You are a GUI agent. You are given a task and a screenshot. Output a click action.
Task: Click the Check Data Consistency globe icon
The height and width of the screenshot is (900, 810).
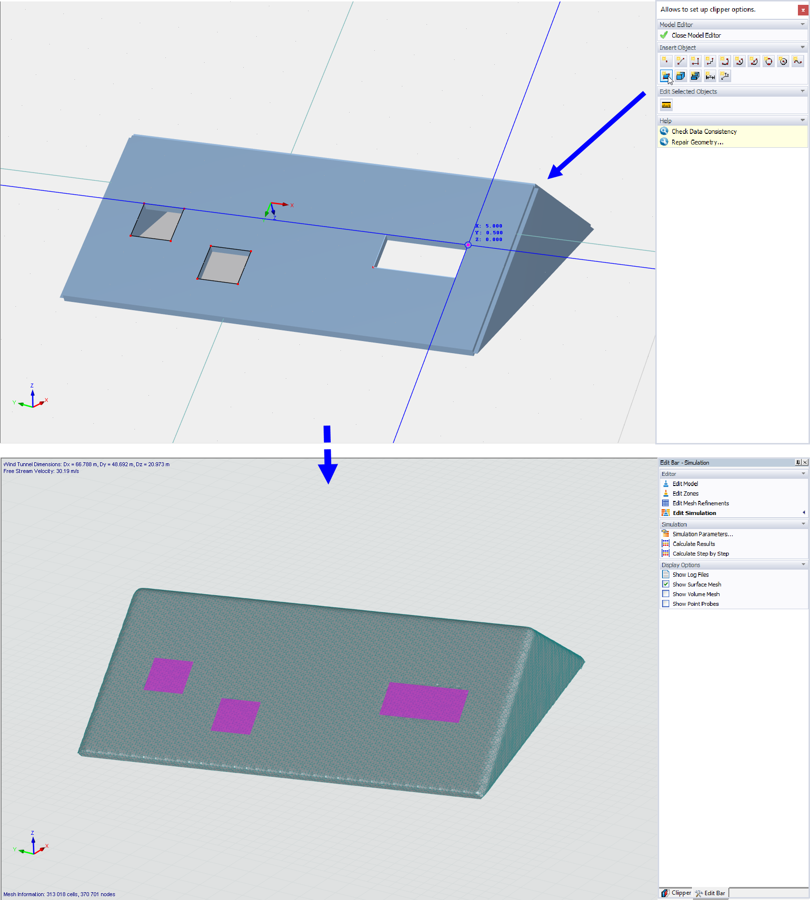[x=664, y=131]
